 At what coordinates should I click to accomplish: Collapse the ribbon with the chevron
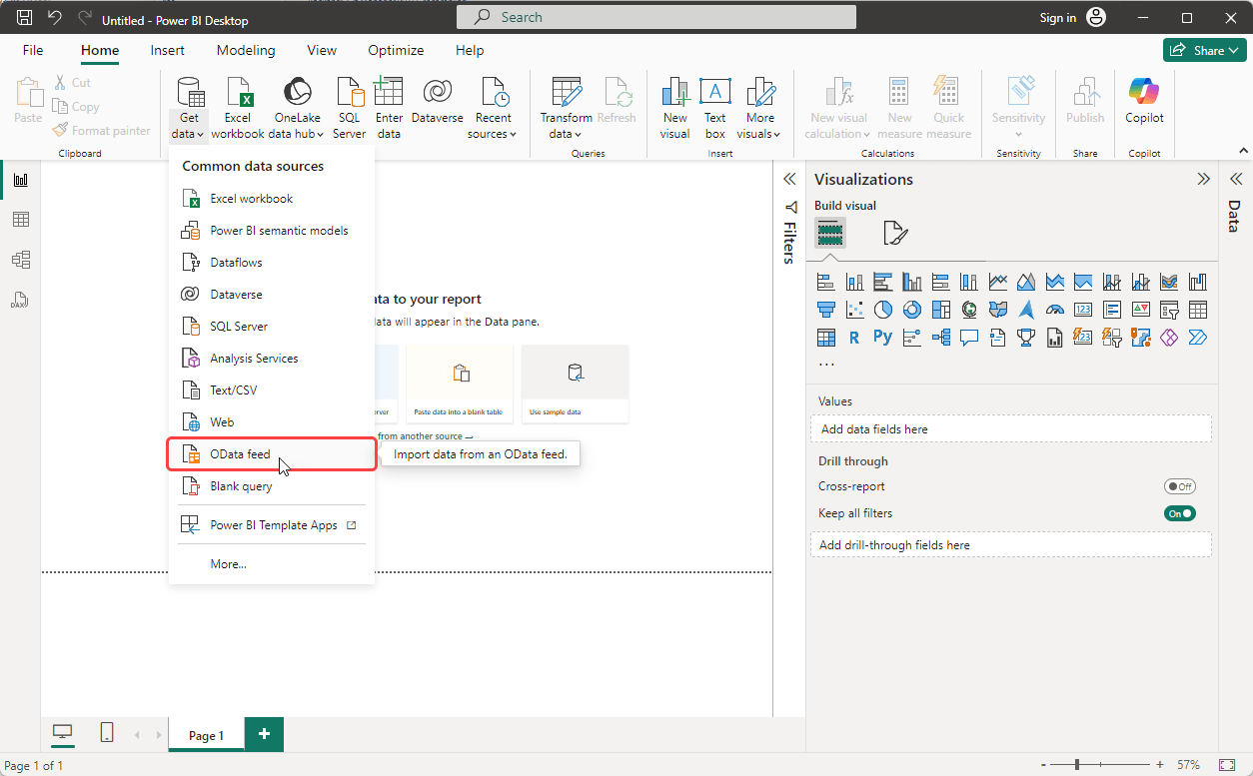pos(1242,150)
